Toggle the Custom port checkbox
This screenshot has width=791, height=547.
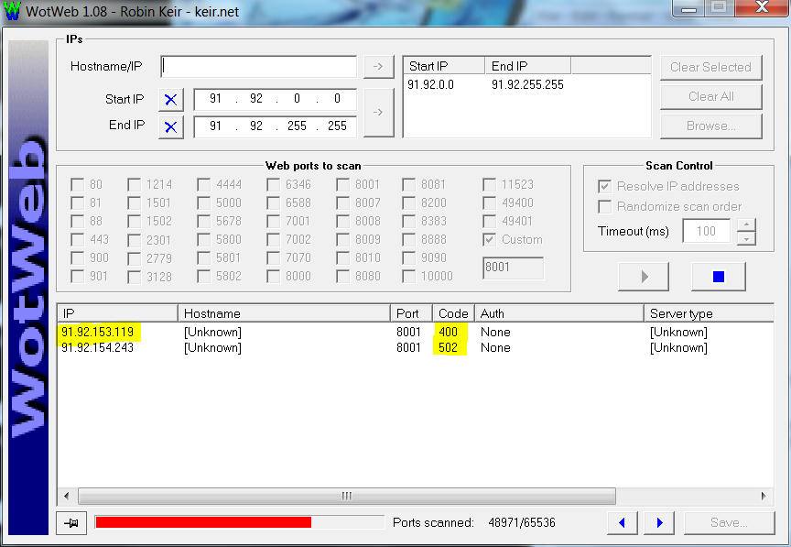(x=489, y=239)
